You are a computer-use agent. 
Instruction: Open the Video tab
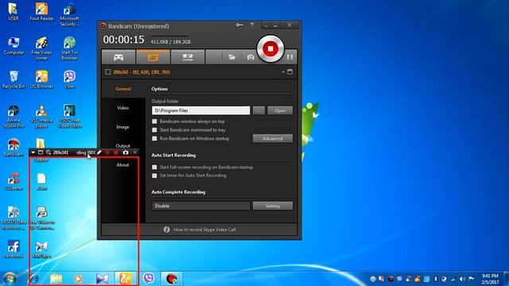(x=123, y=108)
